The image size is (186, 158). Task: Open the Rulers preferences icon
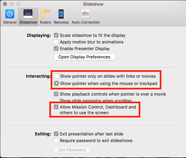[x=45, y=14]
